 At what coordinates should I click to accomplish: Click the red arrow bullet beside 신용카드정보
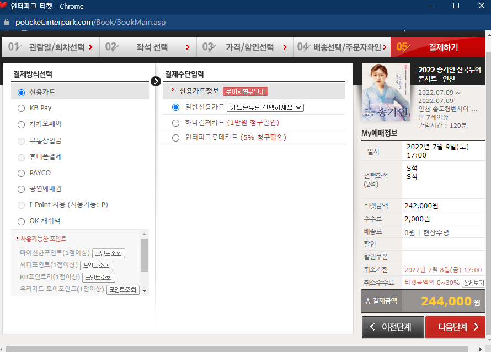(x=173, y=90)
